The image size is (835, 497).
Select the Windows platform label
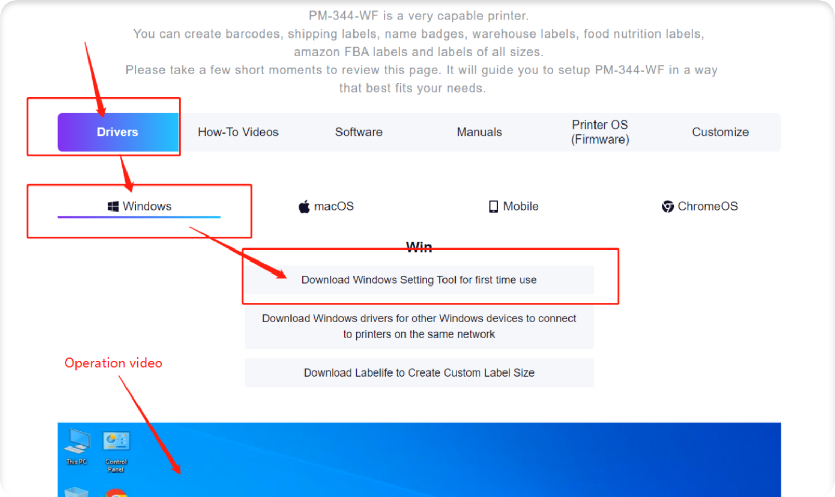(147, 206)
